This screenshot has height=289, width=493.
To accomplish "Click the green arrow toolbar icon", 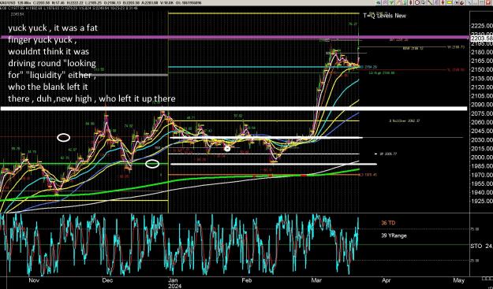I will (x=378, y=2).
